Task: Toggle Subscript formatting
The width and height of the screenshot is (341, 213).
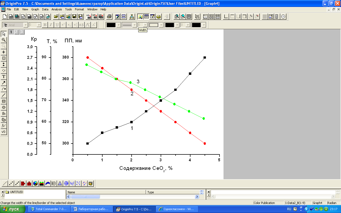Action: tap(69, 25)
